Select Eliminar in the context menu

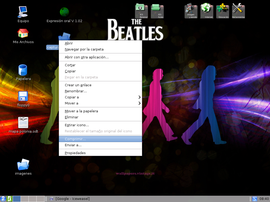100,117
